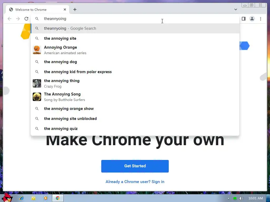Show hidden tray icons arrow
This screenshot has height=202, width=270.
(228, 198)
